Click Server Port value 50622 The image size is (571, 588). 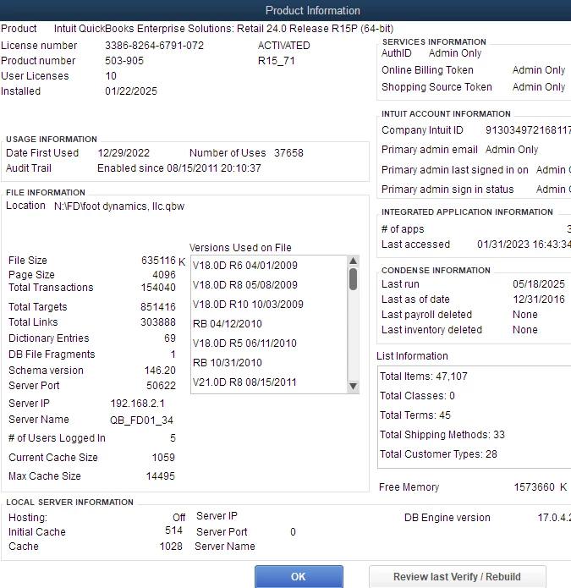pos(161,386)
